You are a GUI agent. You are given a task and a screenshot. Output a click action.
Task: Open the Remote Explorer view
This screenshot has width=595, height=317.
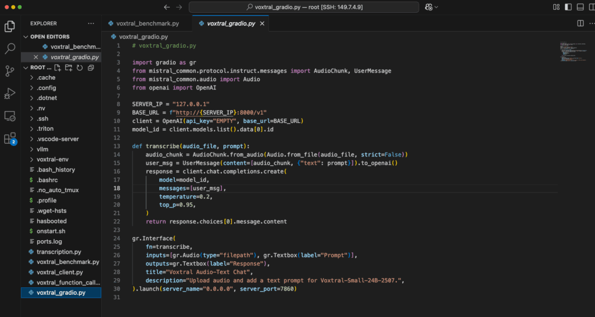tap(10, 116)
